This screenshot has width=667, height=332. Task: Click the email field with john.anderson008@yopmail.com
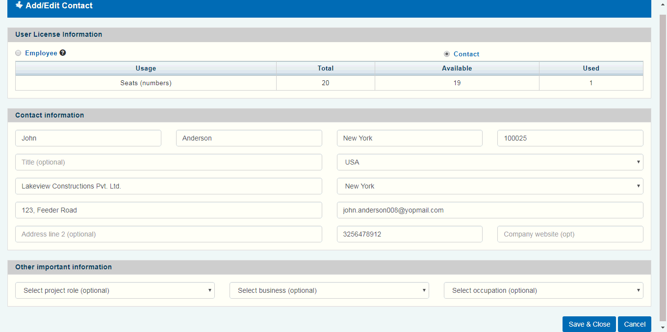(x=489, y=210)
